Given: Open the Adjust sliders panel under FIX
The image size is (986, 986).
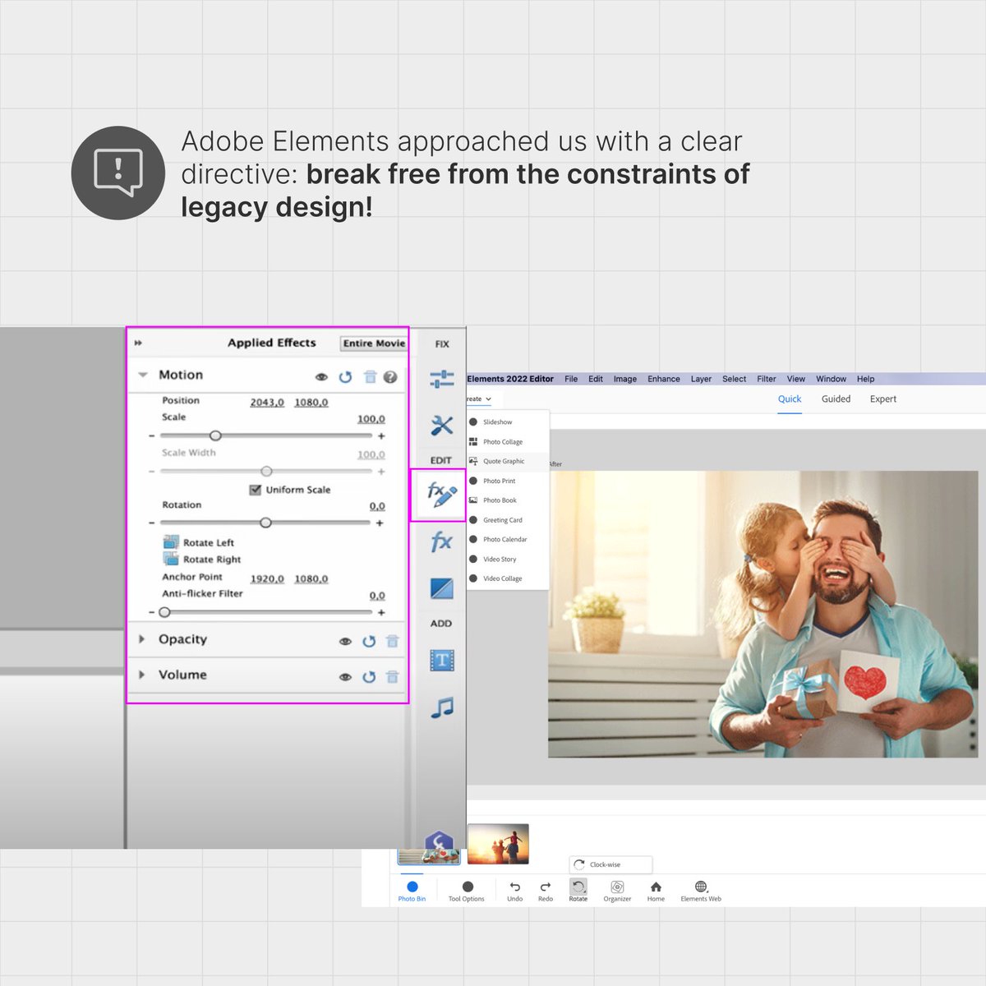Looking at the screenshot, I should tap(442, 379).
